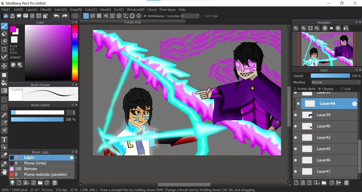
Task: Open Layer menu
Action: click(x=32, y=10)
